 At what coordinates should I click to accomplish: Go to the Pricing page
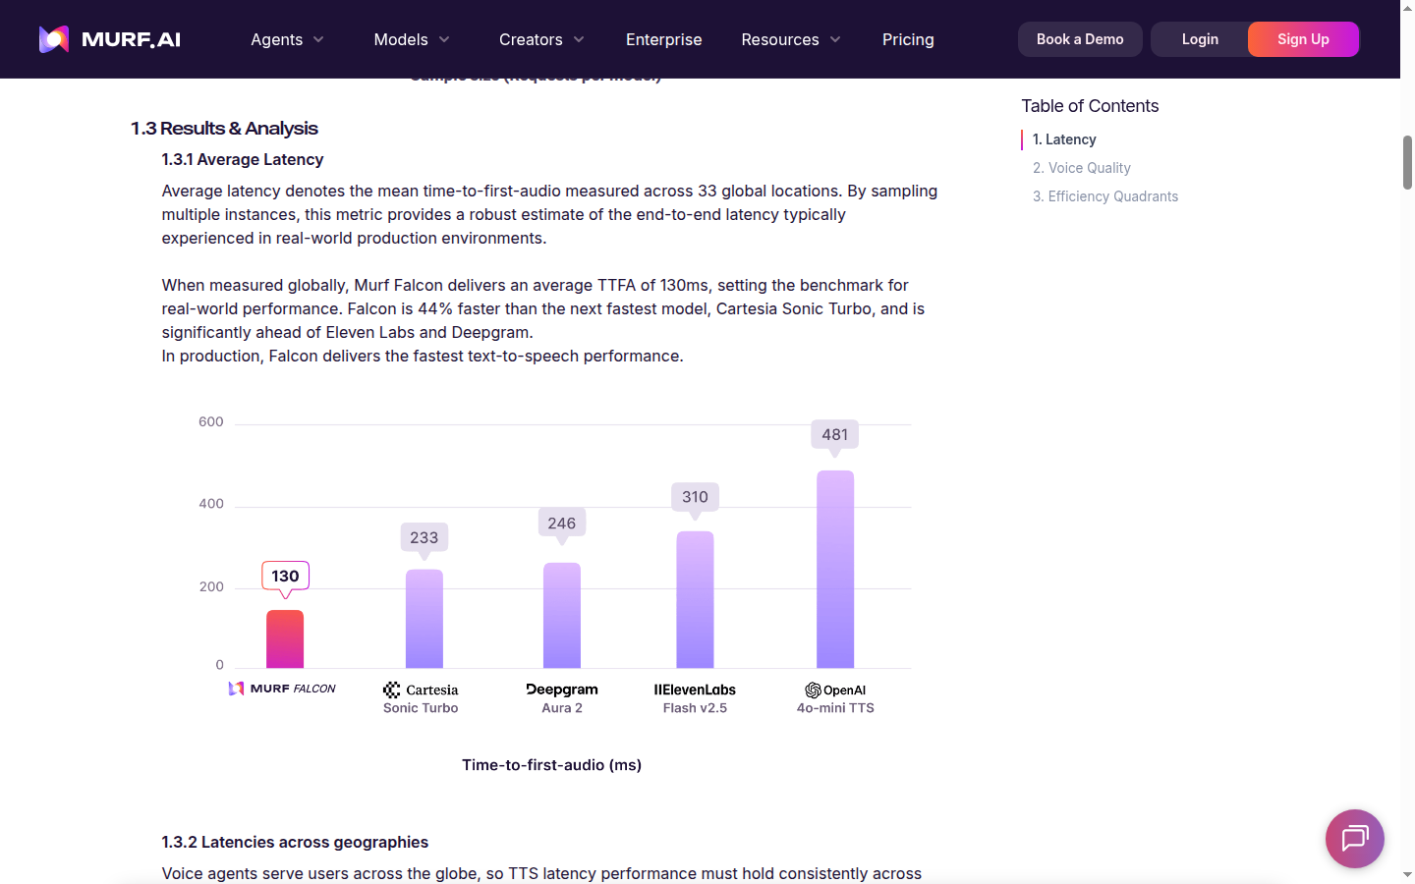(x=908, y=39)
